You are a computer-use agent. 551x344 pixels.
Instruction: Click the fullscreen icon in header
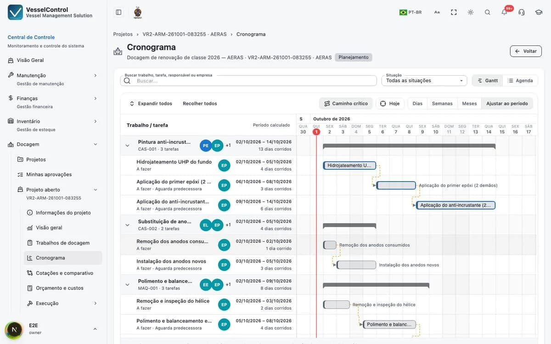pos(454,12)
